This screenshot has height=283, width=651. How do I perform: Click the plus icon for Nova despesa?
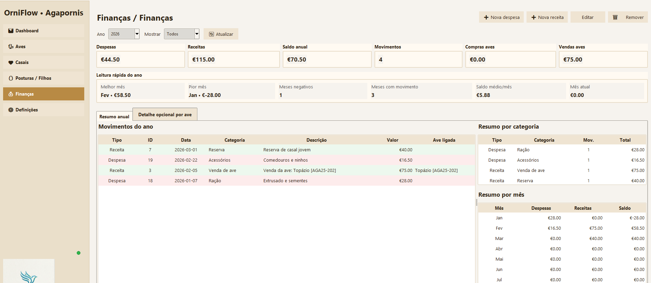coord(486,17)
